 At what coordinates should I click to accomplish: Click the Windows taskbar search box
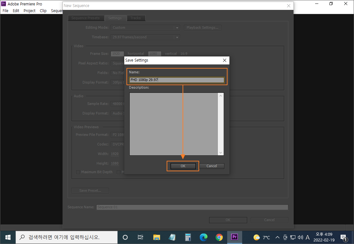67,237
